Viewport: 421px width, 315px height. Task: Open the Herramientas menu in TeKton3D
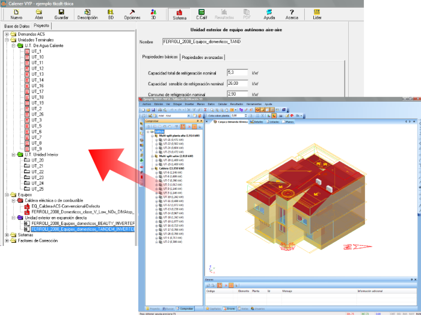[x=254, y=104]
